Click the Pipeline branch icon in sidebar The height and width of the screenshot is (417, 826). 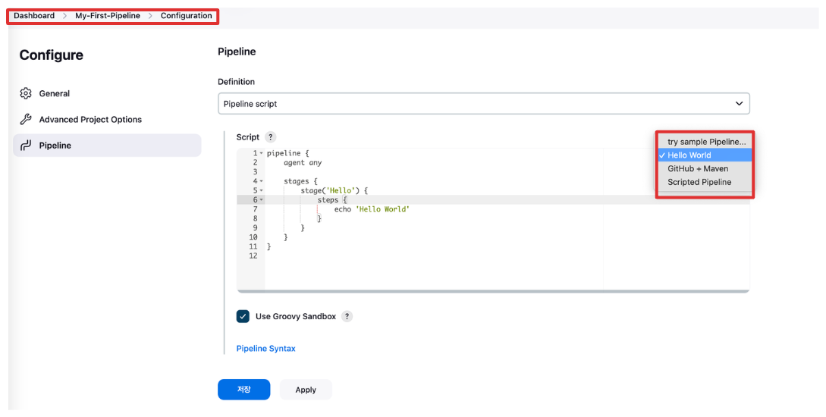[x=26, y=146]
